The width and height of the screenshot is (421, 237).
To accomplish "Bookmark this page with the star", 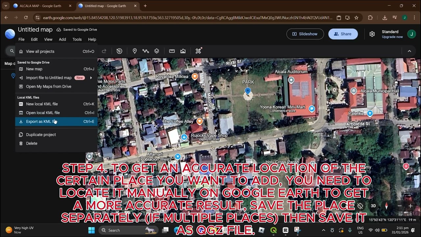I will coord(356,18).
